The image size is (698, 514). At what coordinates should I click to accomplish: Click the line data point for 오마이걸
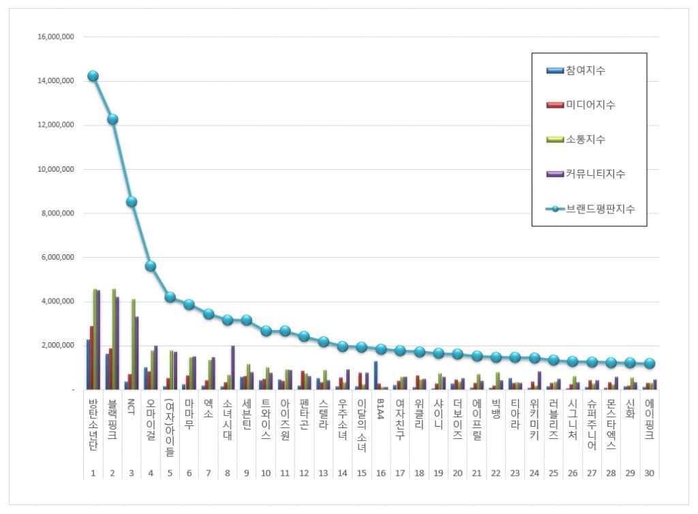pos(151,266)
